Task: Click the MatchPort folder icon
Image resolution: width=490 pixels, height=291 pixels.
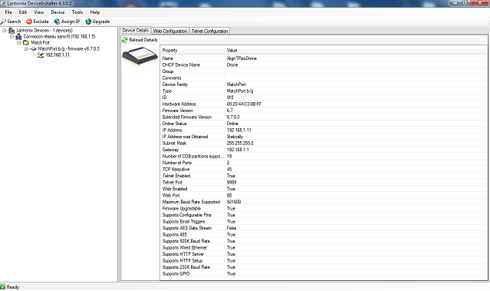Action: click(26, 42)
